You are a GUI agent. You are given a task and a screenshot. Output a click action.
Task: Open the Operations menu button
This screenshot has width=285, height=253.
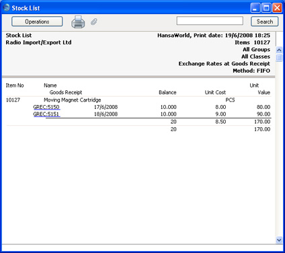pos(37,22)
